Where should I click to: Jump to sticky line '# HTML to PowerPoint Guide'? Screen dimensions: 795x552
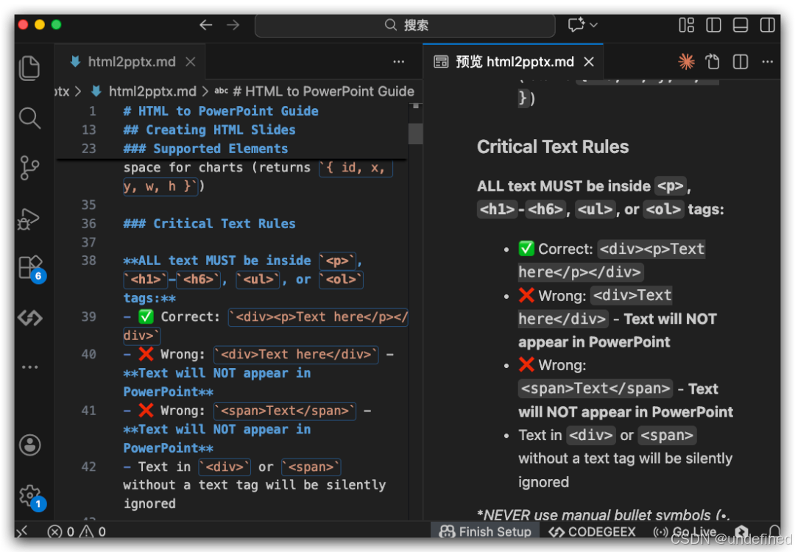click(221, 111)
